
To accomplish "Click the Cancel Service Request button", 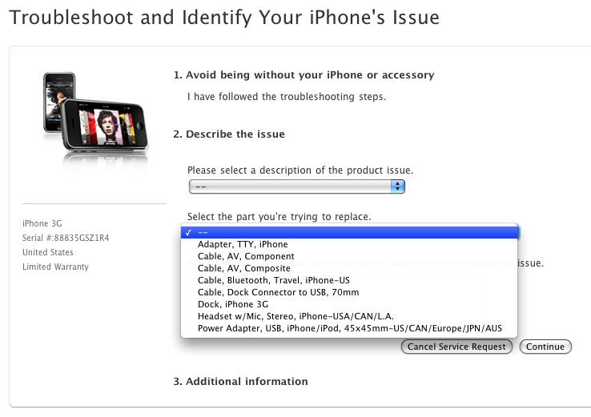I will [x=456, y=347].
